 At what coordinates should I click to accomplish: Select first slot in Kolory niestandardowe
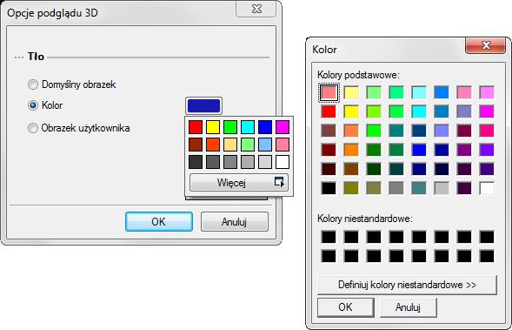tap(329, 237)
